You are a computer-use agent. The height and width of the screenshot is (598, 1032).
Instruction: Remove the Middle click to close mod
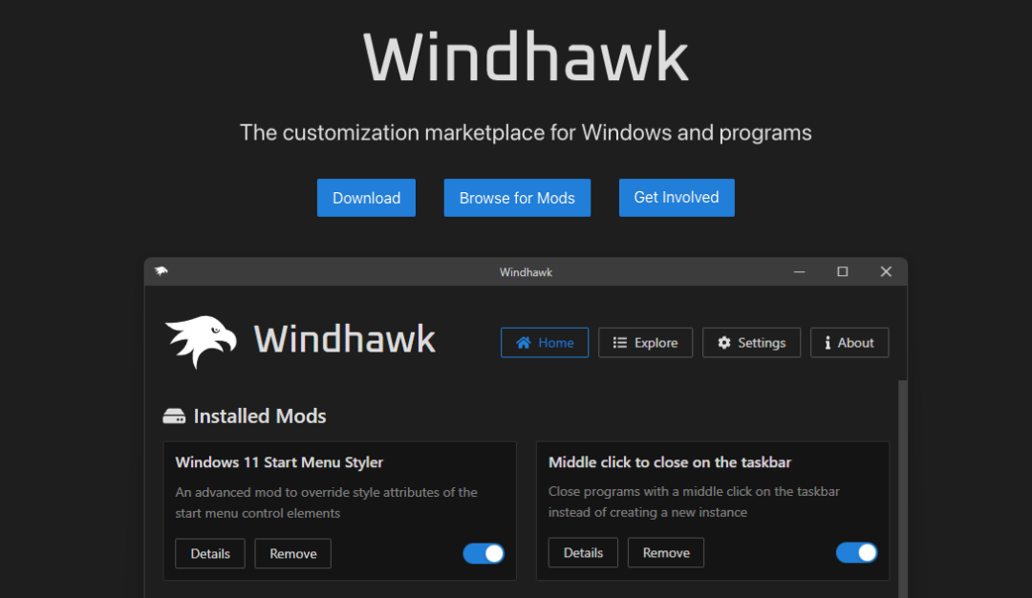(x=665, y=552)
